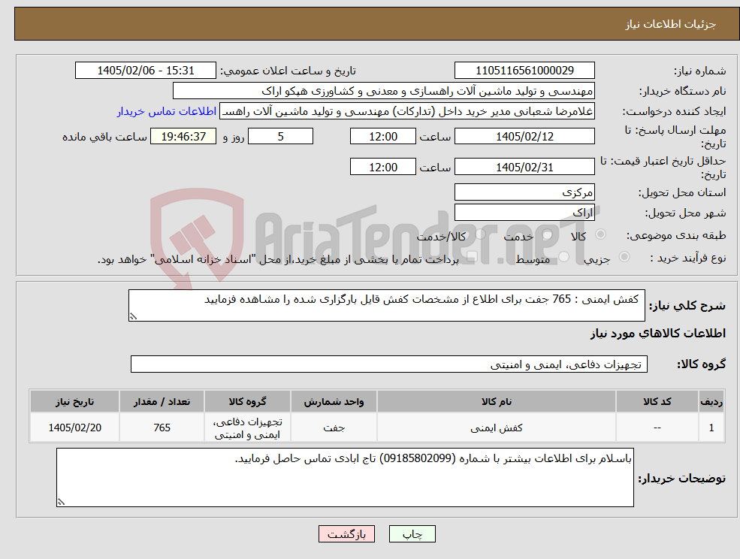
Task: Select the خدمت radio button
Action: (x=548, y=234)
